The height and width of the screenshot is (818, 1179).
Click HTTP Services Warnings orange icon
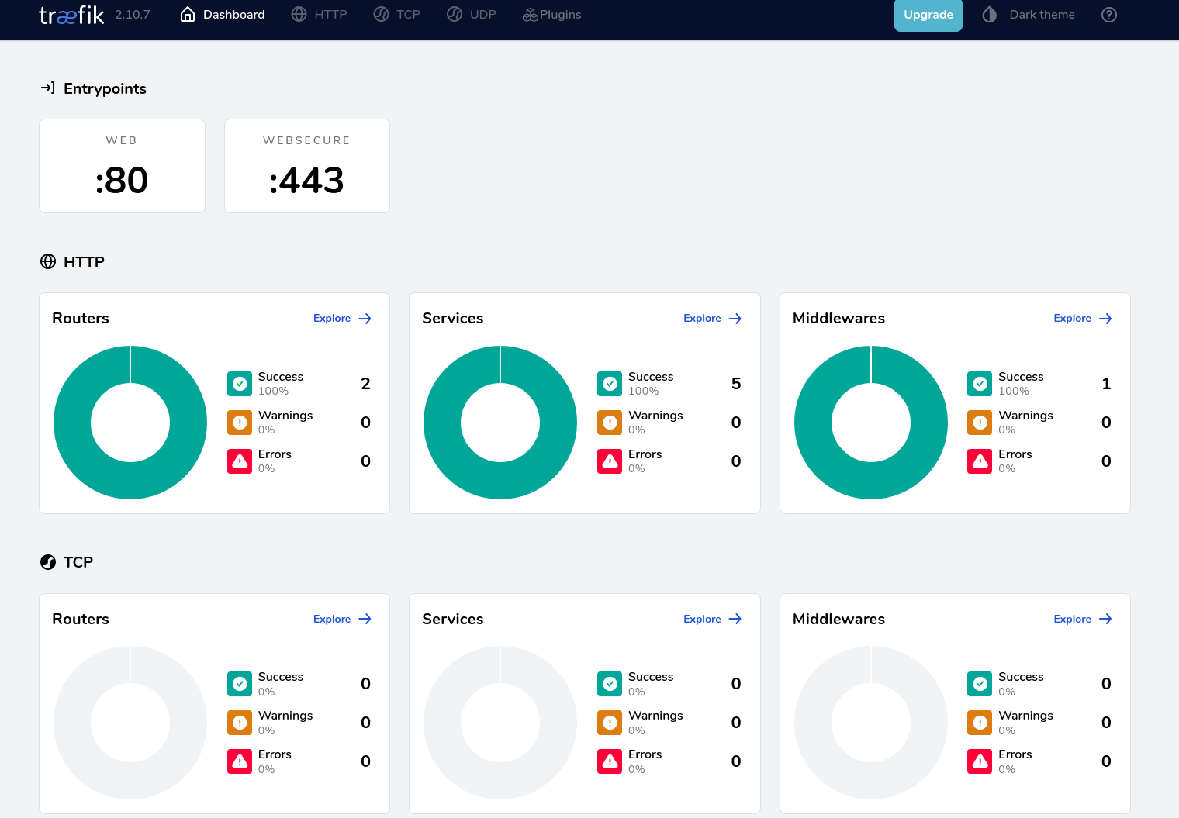[610, 423]
